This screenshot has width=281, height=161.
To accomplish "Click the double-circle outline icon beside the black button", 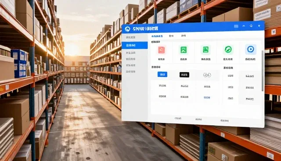I will coord(207,75).
